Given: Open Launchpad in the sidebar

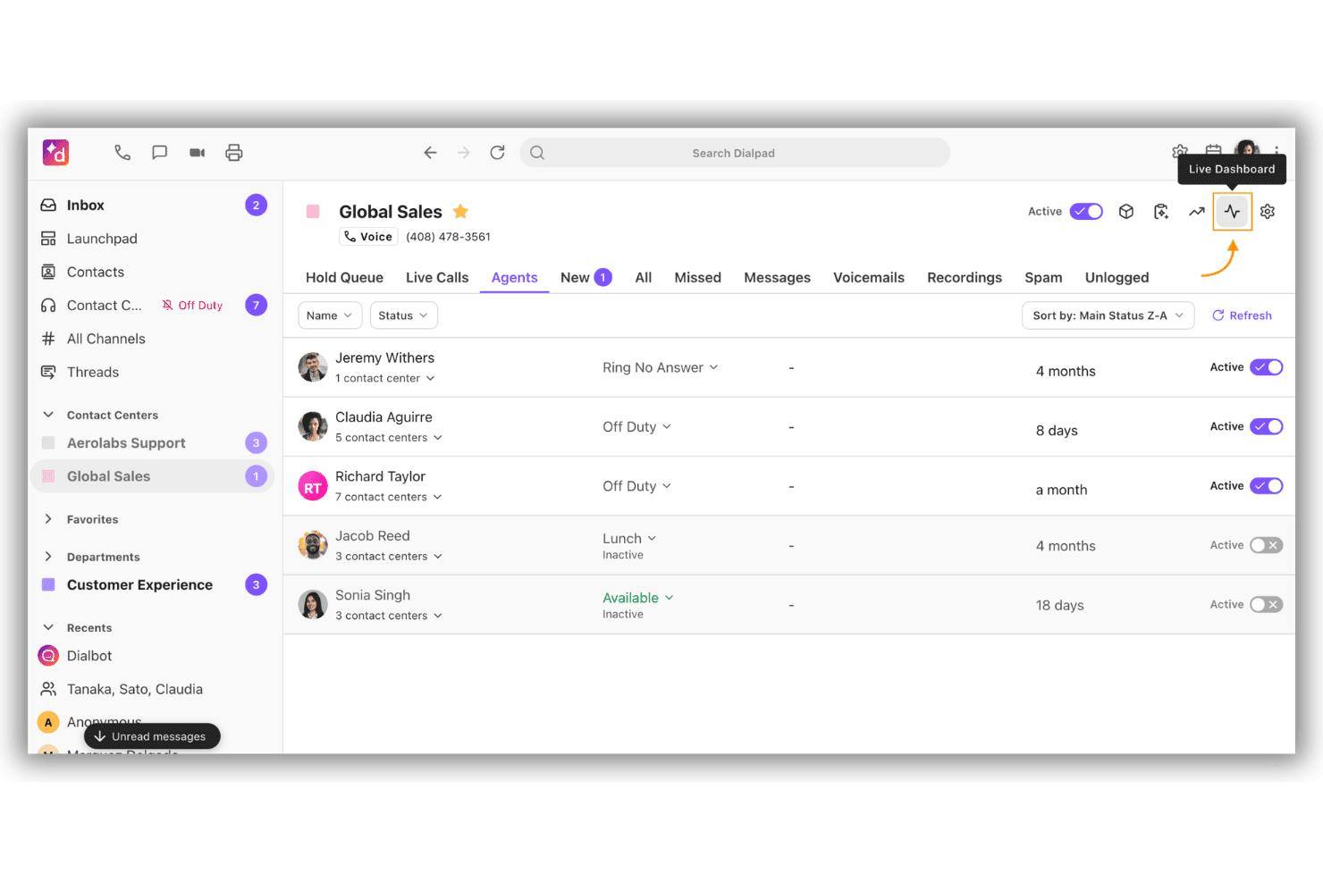Looking at the screenshot, I should tap(152, 239).
